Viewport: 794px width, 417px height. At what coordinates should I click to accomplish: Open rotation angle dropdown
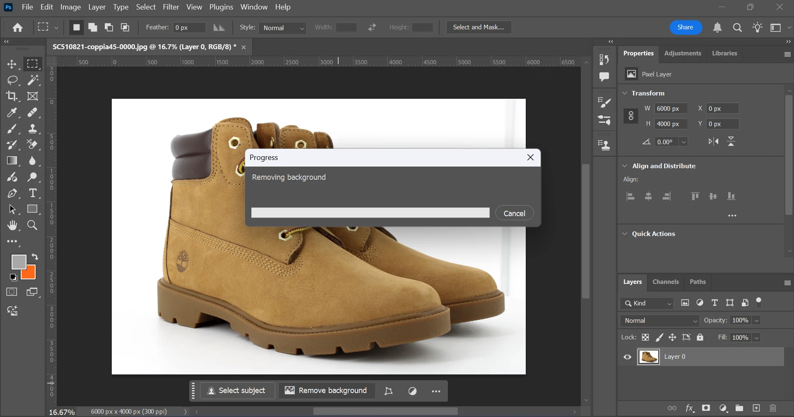pyautogui.click(x=683, y=142)
